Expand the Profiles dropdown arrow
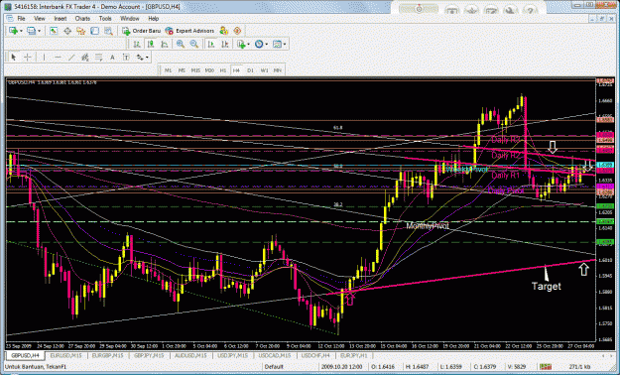 (39, 31)
